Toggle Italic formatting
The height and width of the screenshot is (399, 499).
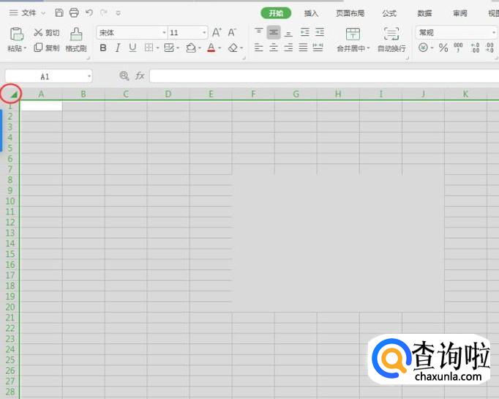(x=118, y=48)
